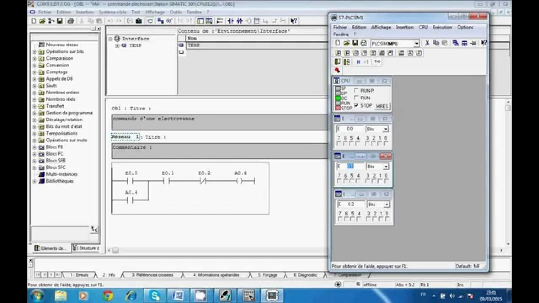The height and width of the screenshot is (303, 539).
Task: Insert an output coil from toolbar
Action: coord(248,21)
